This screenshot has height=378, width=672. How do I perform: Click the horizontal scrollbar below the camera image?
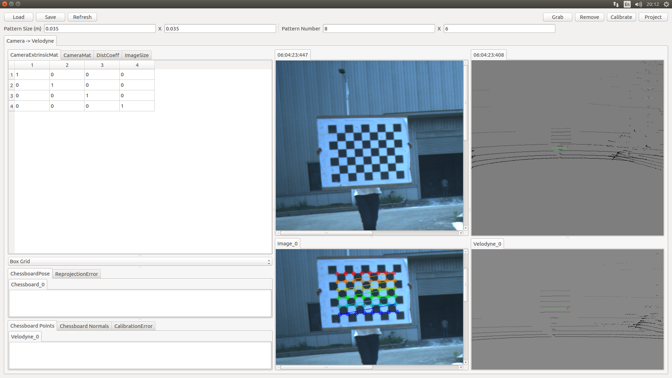(325, 233)
